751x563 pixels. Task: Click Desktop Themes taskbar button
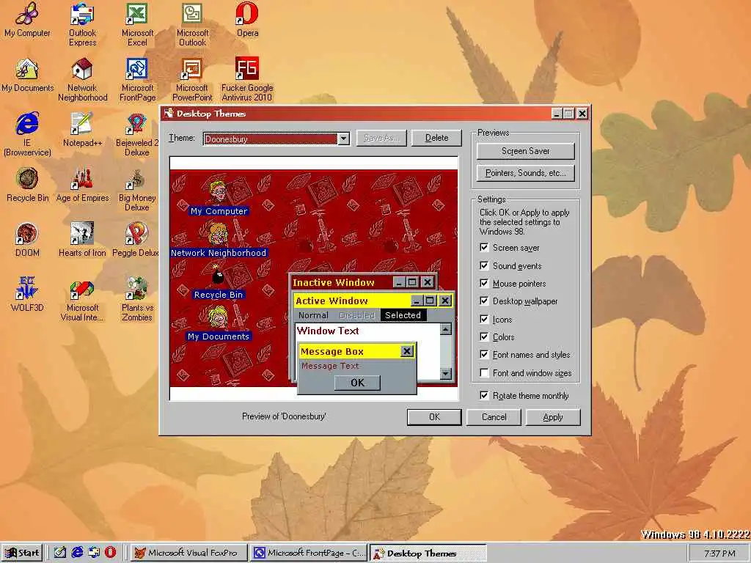[428, 553]
